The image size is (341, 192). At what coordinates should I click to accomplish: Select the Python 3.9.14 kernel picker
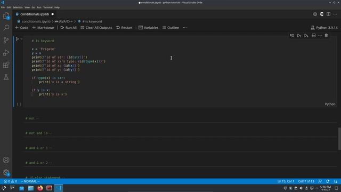[324, 28]
